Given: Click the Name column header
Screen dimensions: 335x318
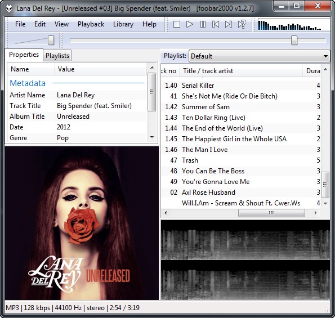Looking at the screenshot, I should click(x=31, y=69).
